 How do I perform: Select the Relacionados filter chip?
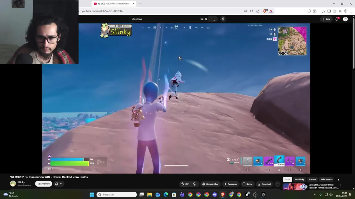(x=327, y=179)
